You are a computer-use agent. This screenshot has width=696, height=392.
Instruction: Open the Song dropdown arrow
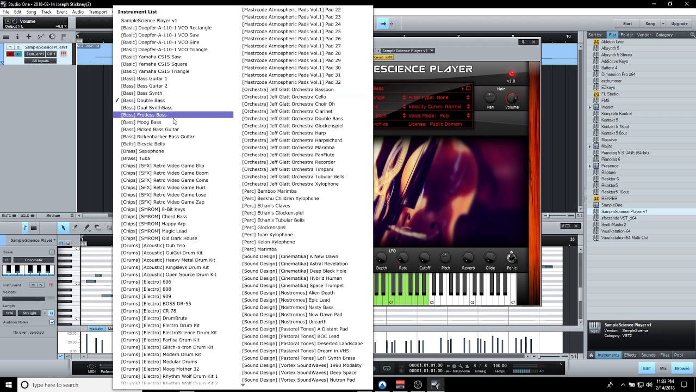tap(663, 23)
